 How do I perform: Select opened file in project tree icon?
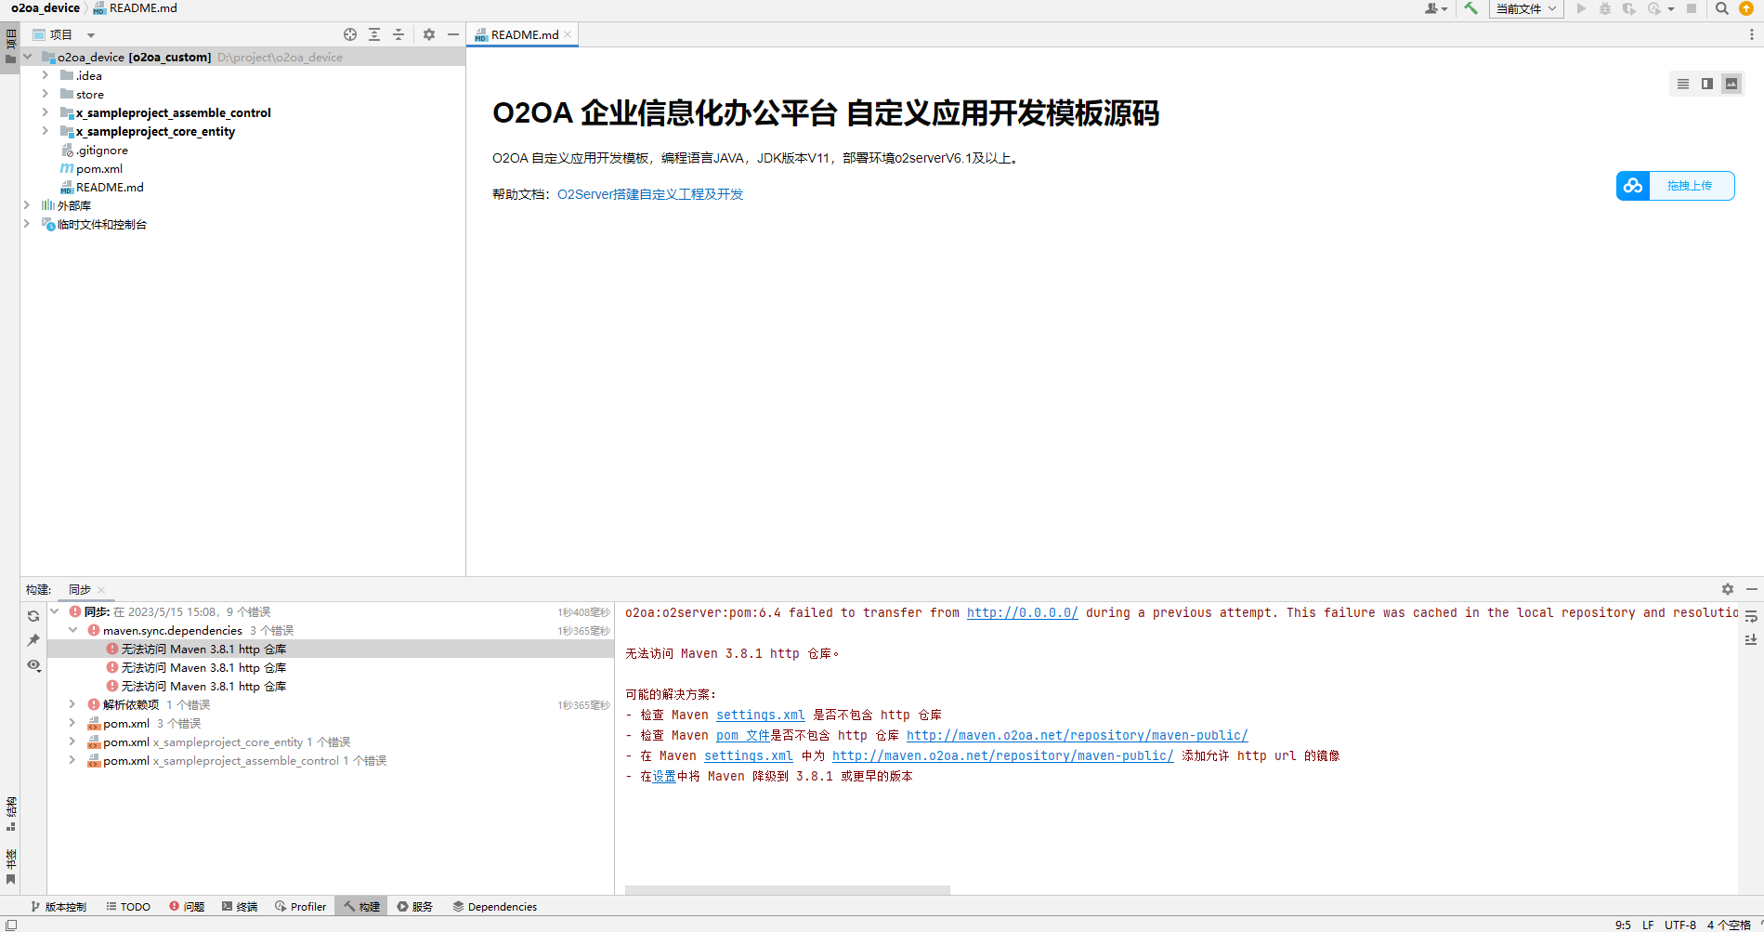350,34
